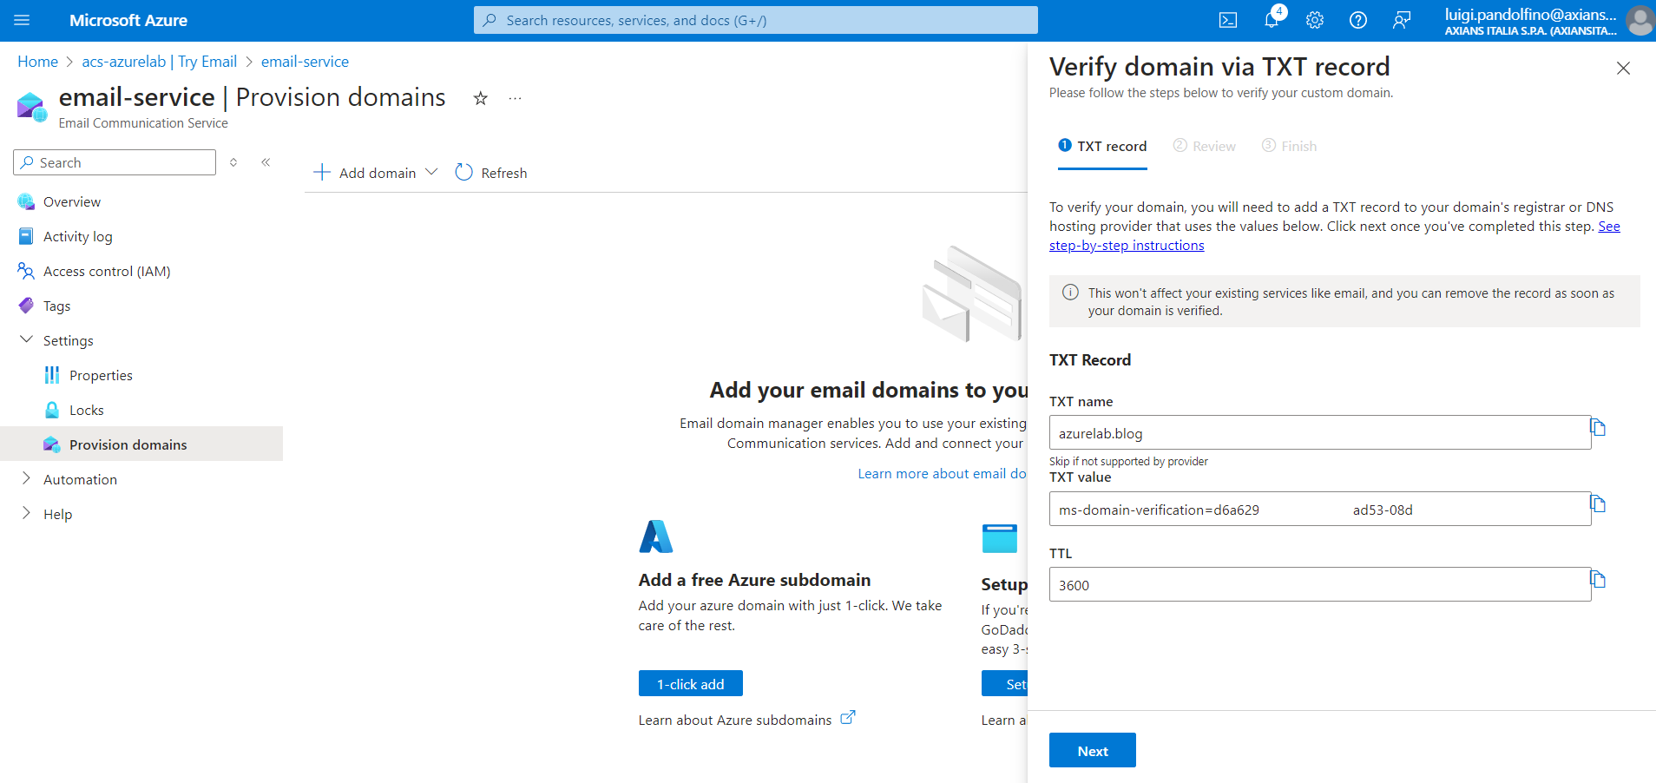This screenshot has height=783, width=1656.
Task: Open Cloud Shell from the top bar
Action: point(1227,20)
